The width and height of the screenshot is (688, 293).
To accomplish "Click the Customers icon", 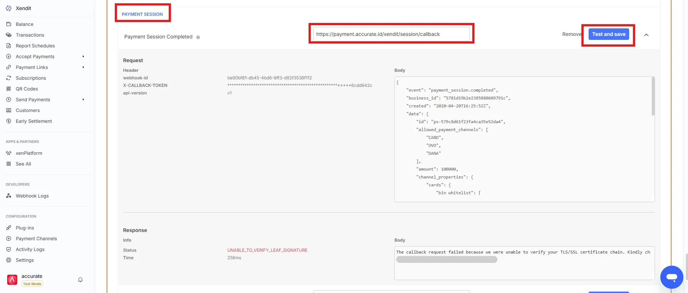I will pyautogui.click(x=9, y=110).
